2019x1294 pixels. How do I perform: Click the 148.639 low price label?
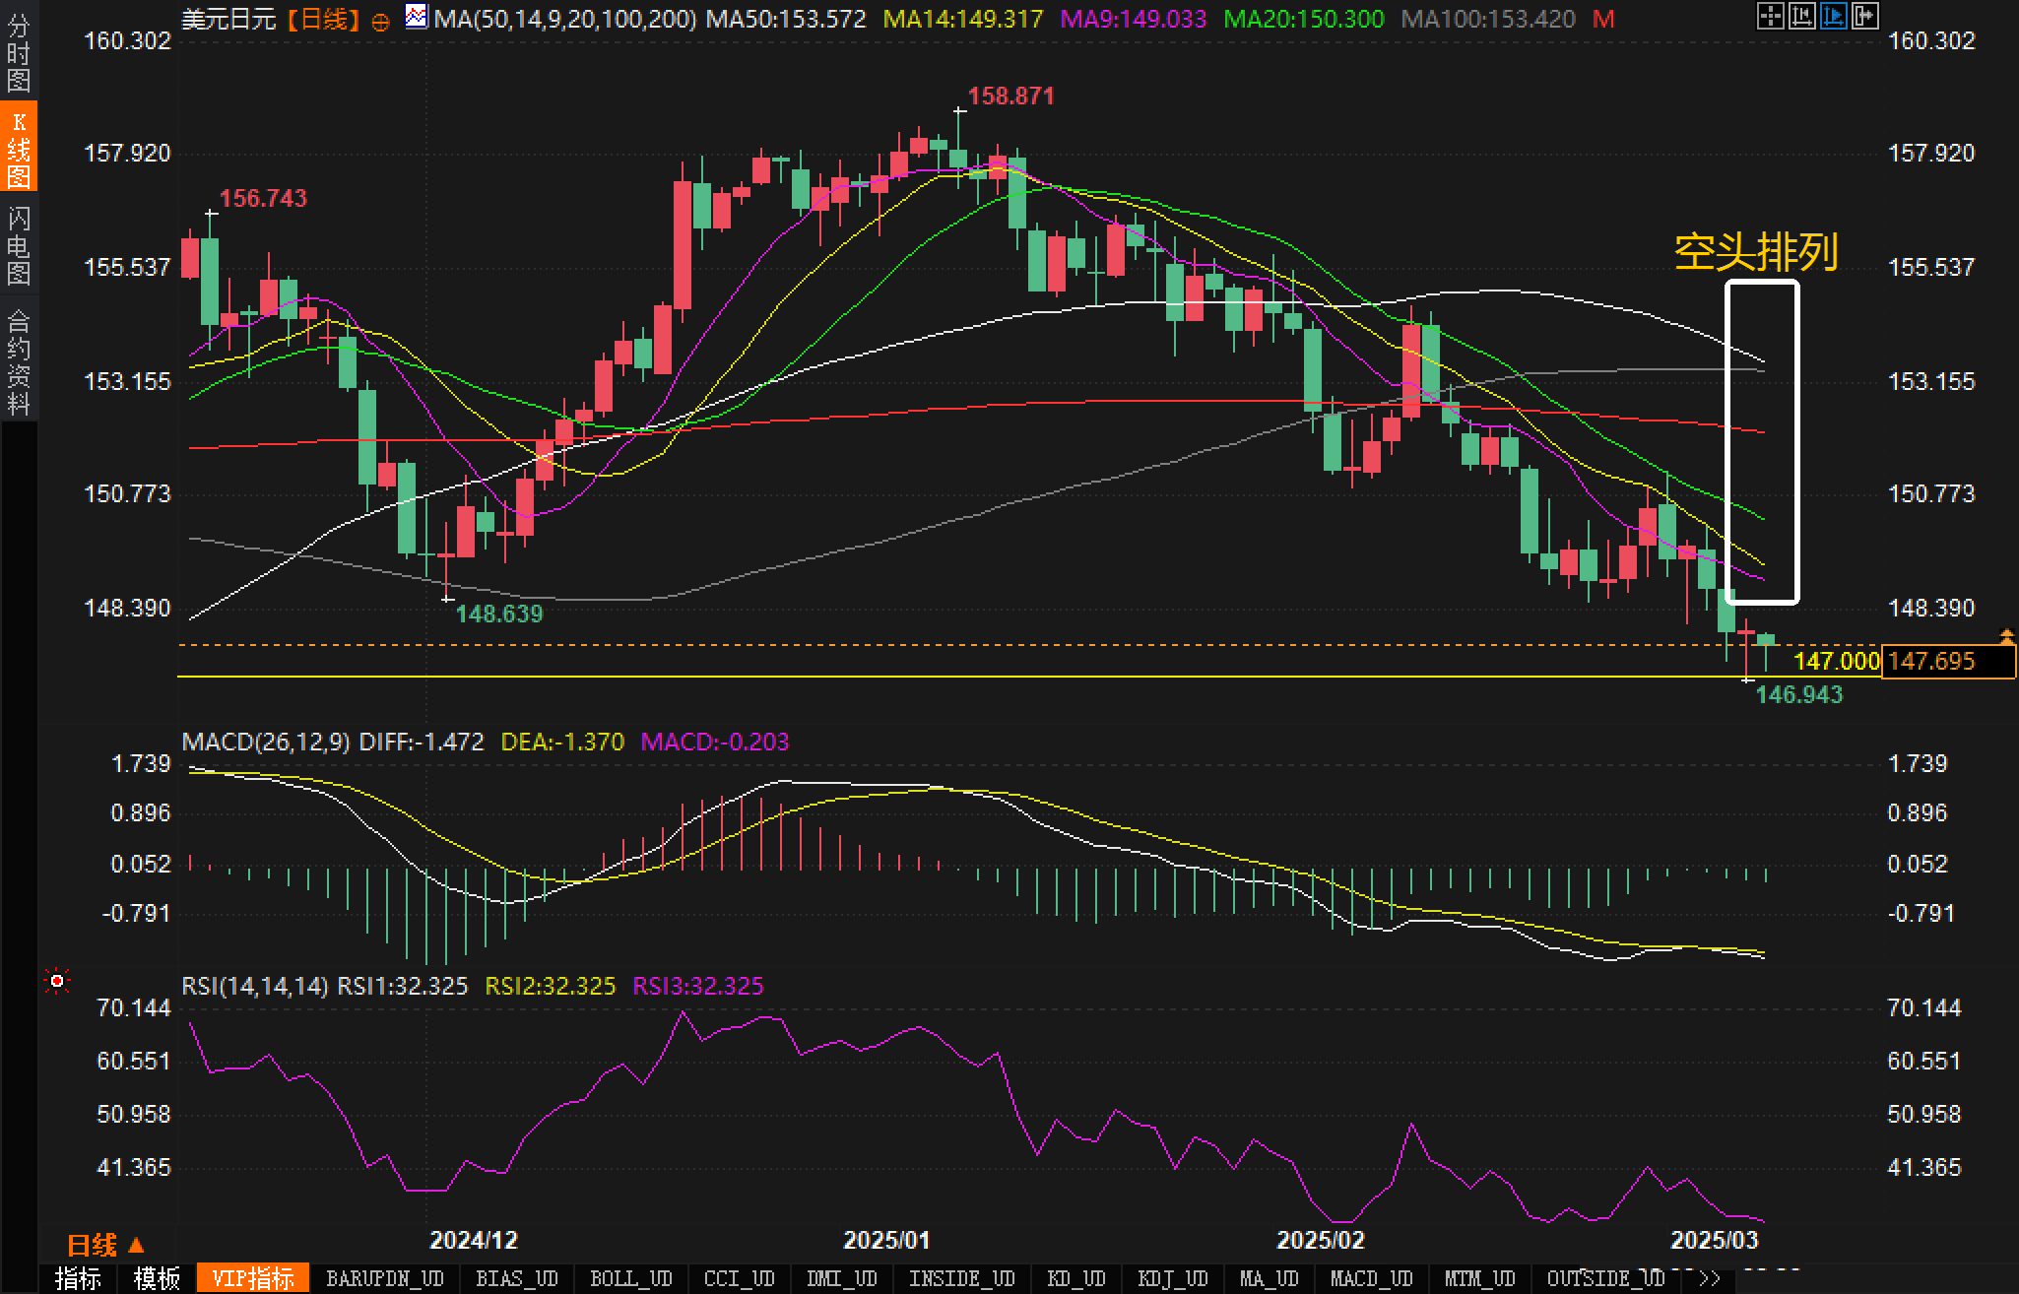pos(499,614)
